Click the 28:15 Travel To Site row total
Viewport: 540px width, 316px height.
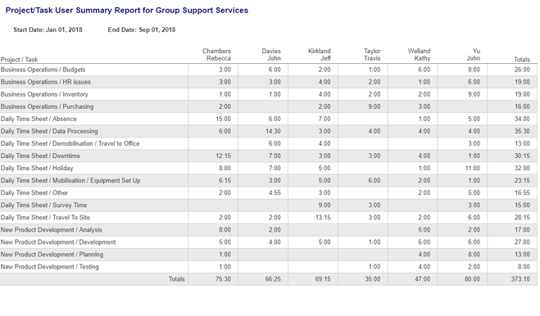point(522,218)
